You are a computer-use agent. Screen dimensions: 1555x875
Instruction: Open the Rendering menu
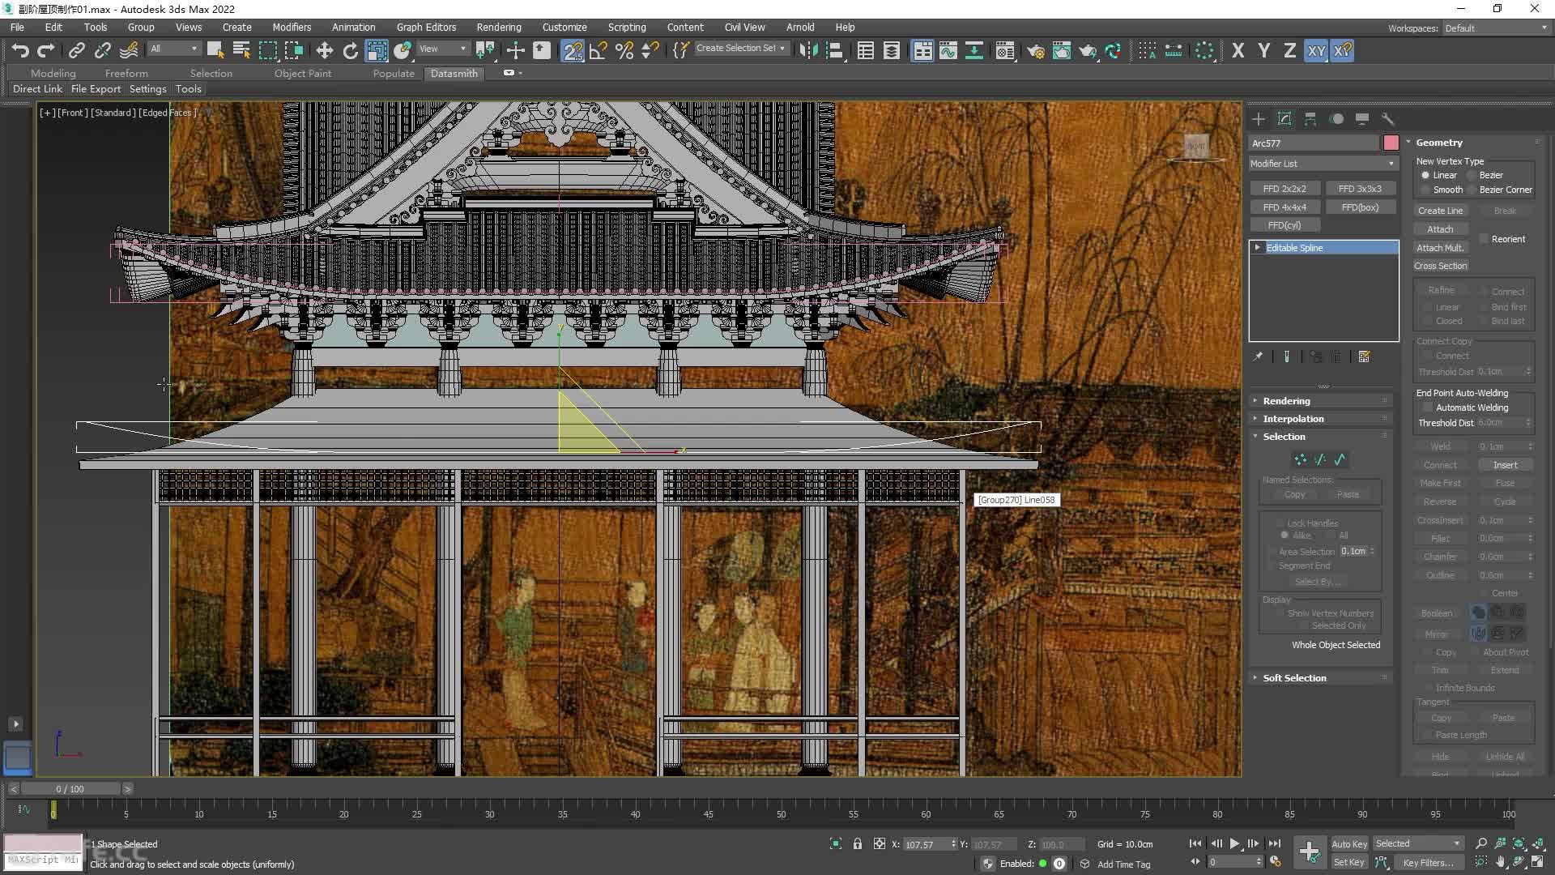pos(499,27)
